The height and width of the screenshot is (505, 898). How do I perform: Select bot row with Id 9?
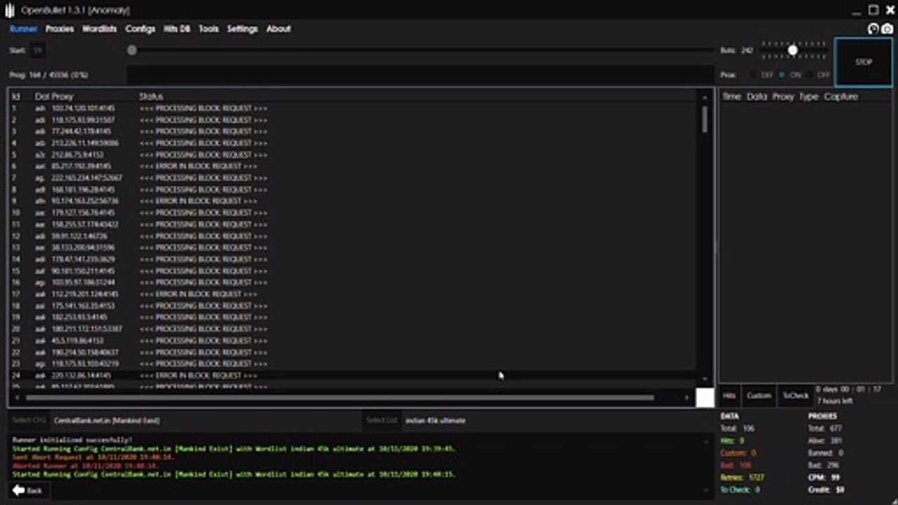(353, 201)
